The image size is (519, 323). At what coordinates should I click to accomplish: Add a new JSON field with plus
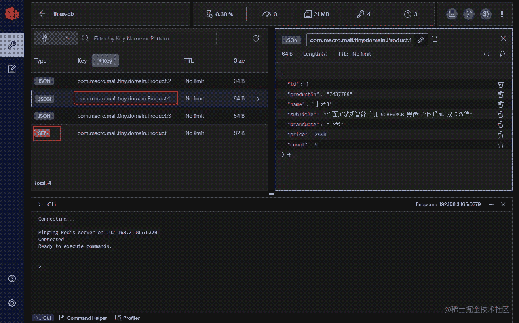[x=289, y=155]
